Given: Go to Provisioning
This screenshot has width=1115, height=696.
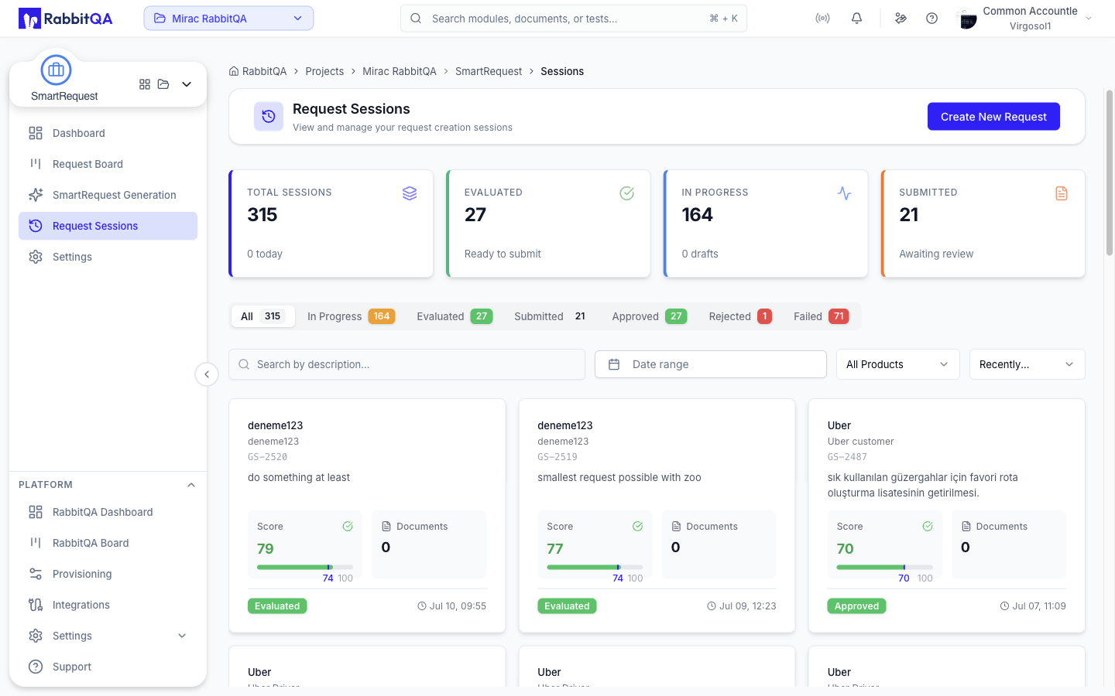Looking at the screenshot, I should coord(108,574).
